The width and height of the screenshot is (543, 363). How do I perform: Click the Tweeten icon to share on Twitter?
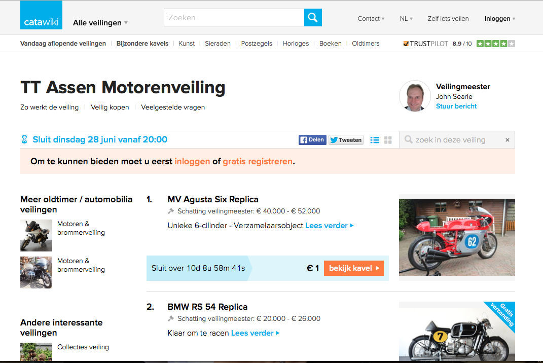[x=346, y=139]
